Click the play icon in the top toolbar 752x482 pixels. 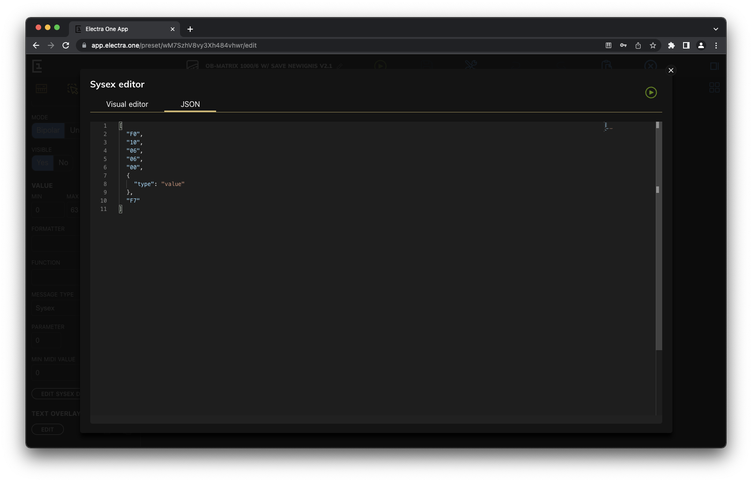point(380,65)
